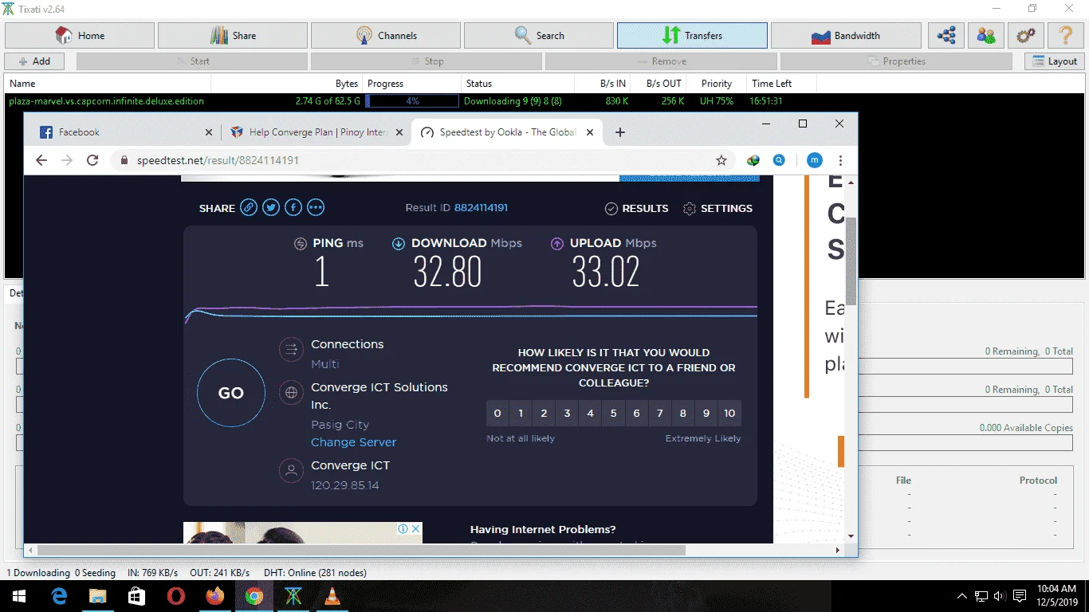Open new tab in Chrome
Viewport: 1089px width, 612px height.
[x=620, y=132]
